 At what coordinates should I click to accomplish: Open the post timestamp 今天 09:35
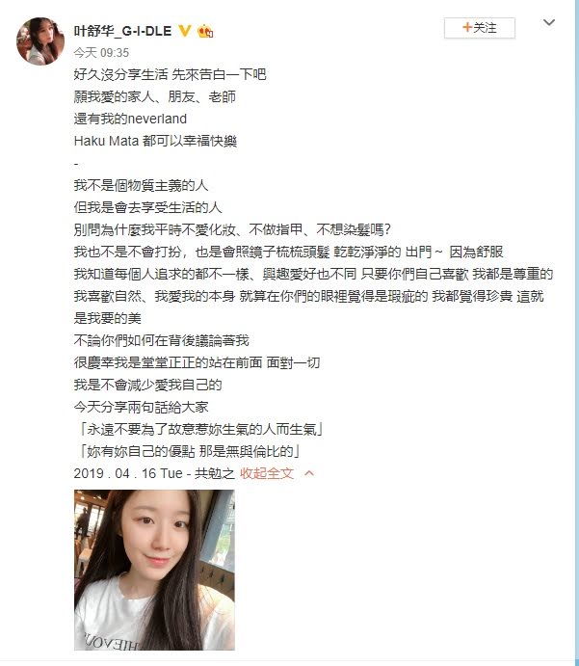[101, 53]
